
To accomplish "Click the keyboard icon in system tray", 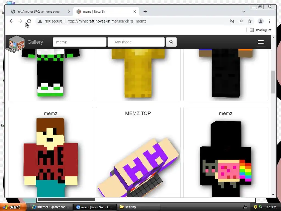I will tap(245, 207).
